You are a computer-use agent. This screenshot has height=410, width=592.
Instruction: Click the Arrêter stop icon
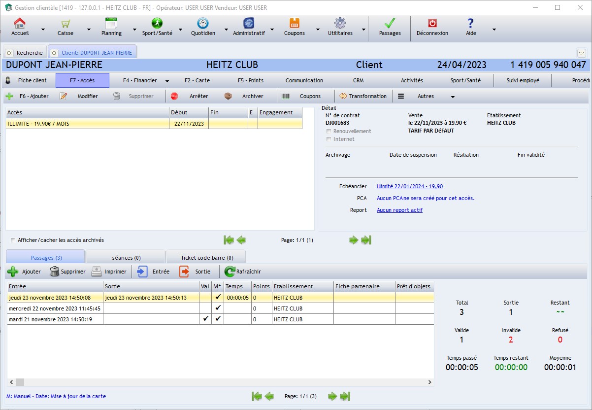pos(174,96)
